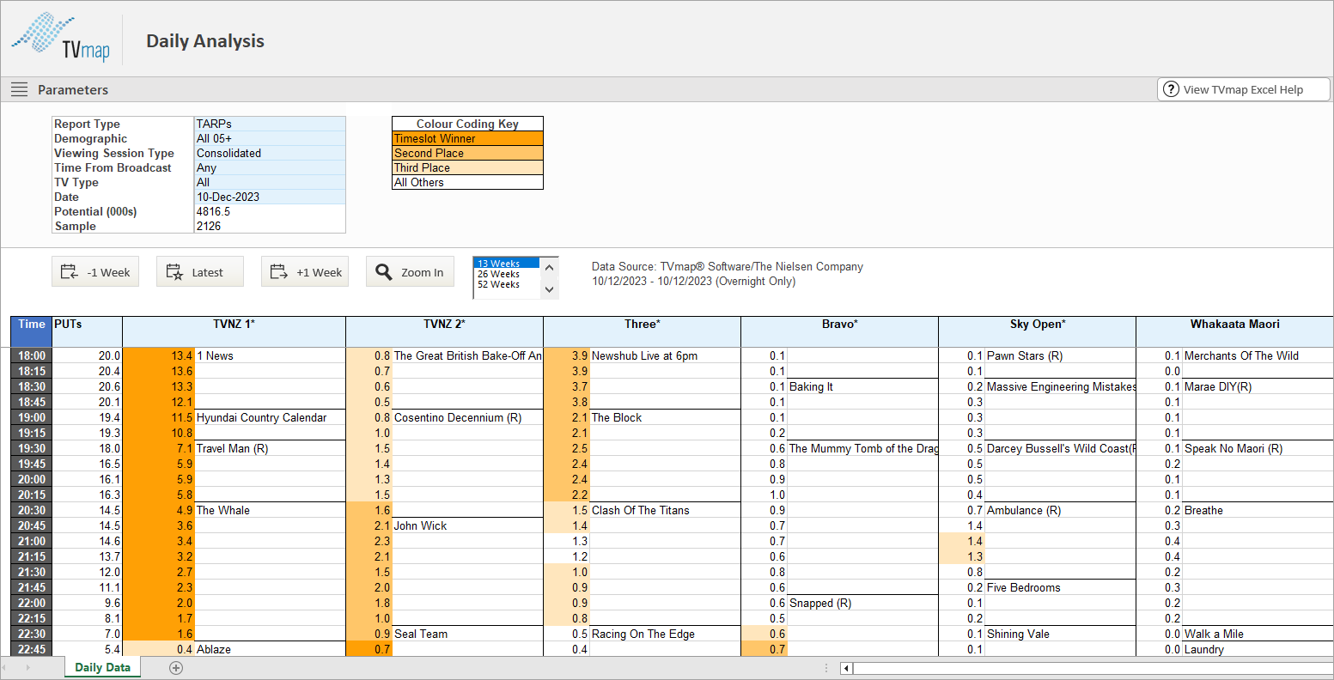1334x680 pixels.
Task: Click Clash Of The Titans cell
Action: 665,510
